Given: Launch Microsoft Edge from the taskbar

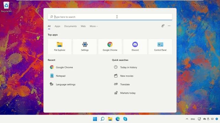Looking at the screenshot, I should point(118,119).
